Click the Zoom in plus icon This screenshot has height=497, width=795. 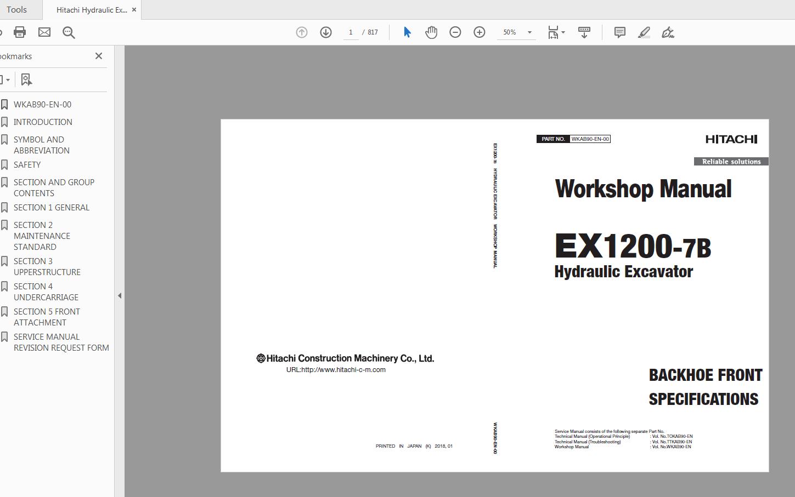(x=480, y=32)
